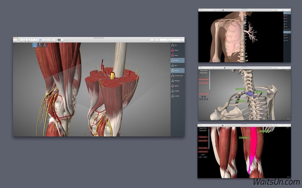Image resolution: width=302 pixels, height=188 pixels.
Task: Click the dark highlighted icon in main toolbar
Action: click(59, 40)
